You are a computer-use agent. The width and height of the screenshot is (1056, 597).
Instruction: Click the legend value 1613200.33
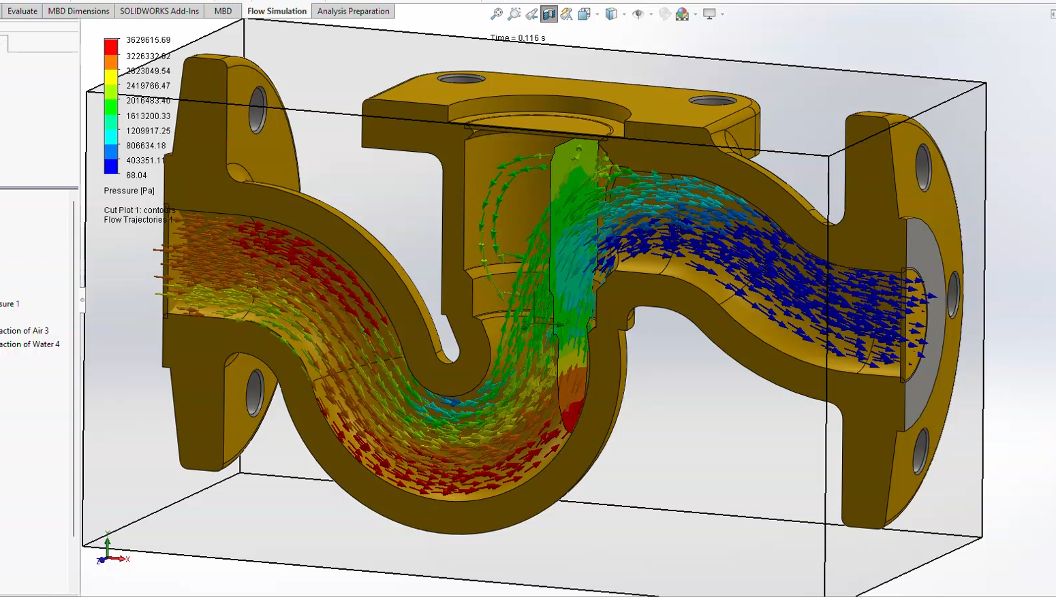tap(149, 116)
